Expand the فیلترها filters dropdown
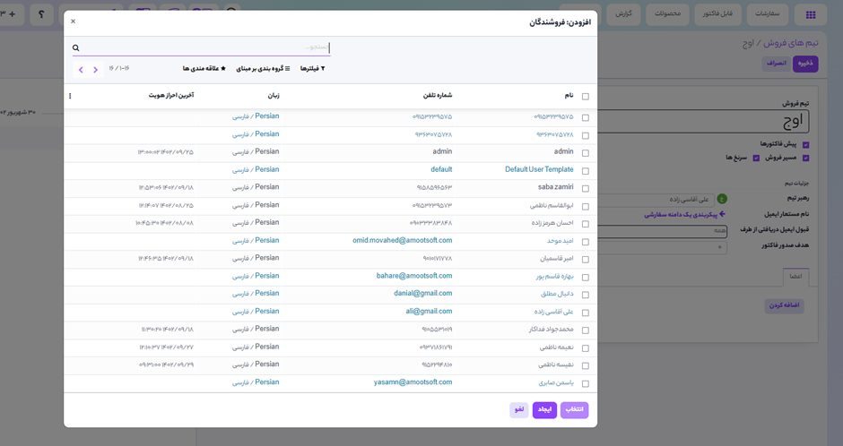This screenshot has height=446, width=843. tap(312, 69)
